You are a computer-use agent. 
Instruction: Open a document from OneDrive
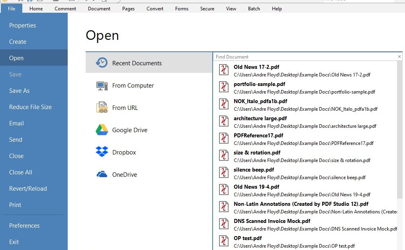click(103, 174)
